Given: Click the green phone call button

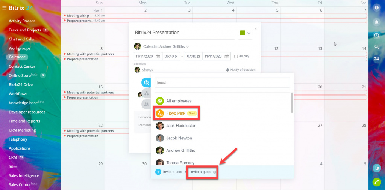Looking at the screenshot, I should tap(377, 182).
